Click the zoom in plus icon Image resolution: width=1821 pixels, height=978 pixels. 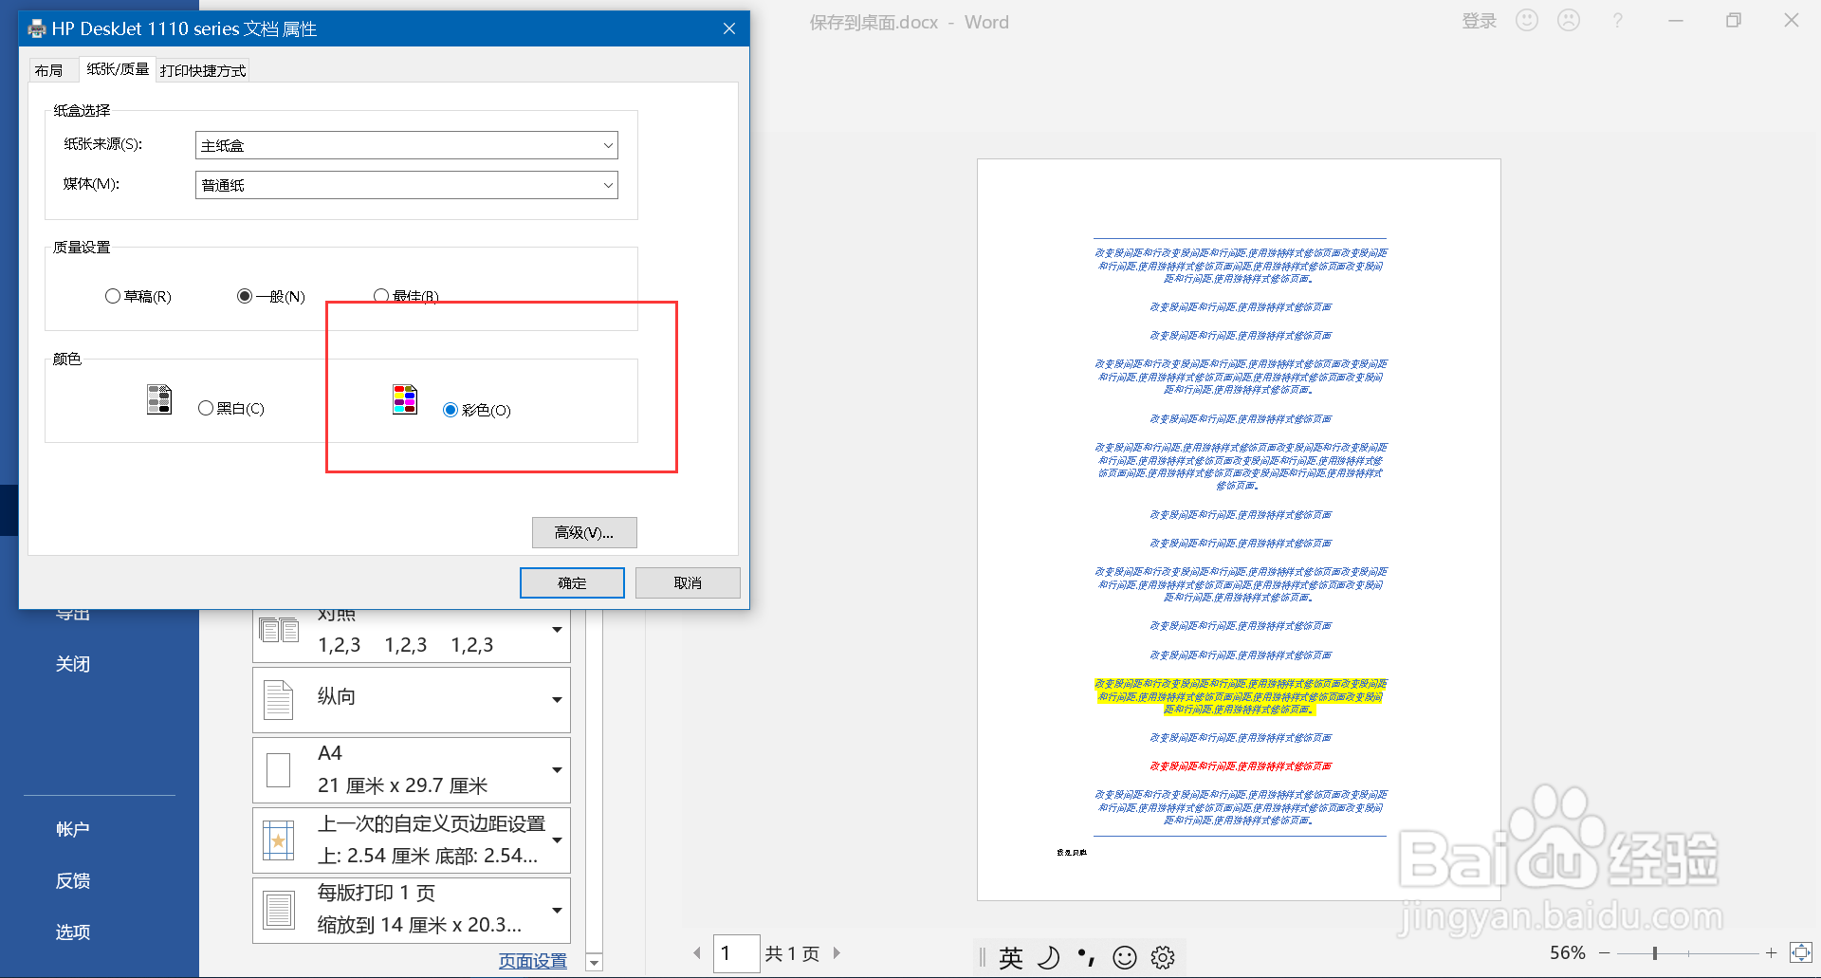(1771, 952)
